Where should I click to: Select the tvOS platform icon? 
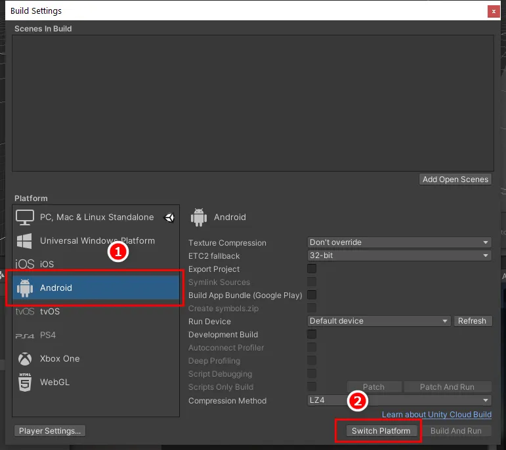tap(25, 312)
